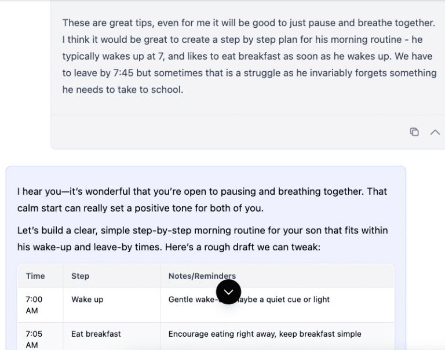Select the 7:00 AM time cell
This screenshot has height=350, width=445.
pos(34,305)
